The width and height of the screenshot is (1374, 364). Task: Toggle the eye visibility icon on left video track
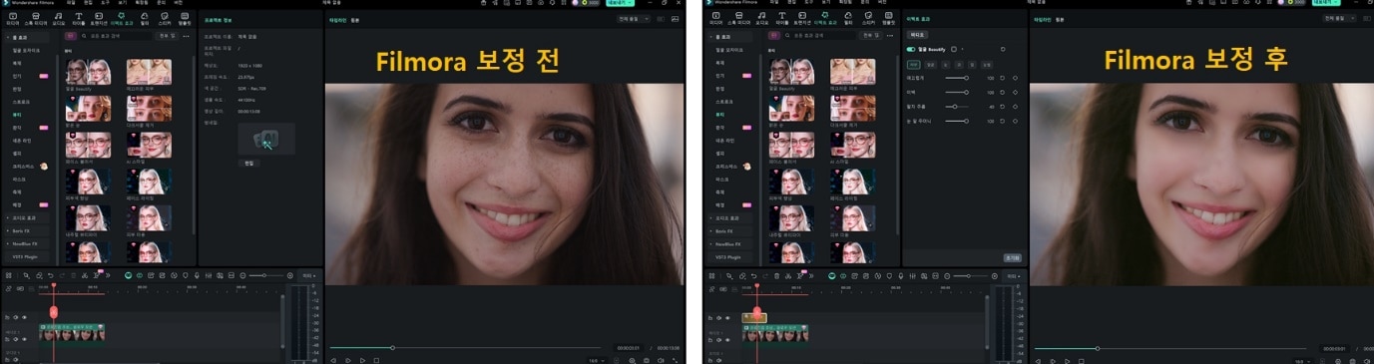pos(24,339)
